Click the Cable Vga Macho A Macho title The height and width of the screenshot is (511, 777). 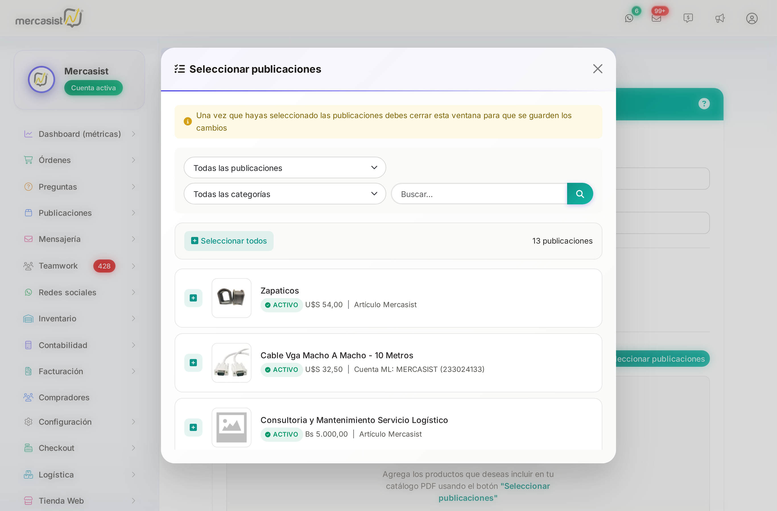[336, 355]
